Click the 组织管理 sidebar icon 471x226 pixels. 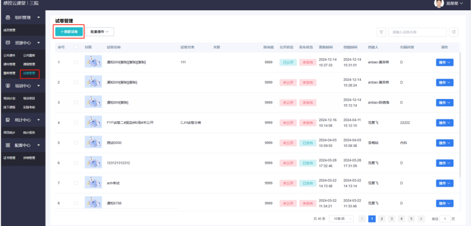tap(8, 18)
